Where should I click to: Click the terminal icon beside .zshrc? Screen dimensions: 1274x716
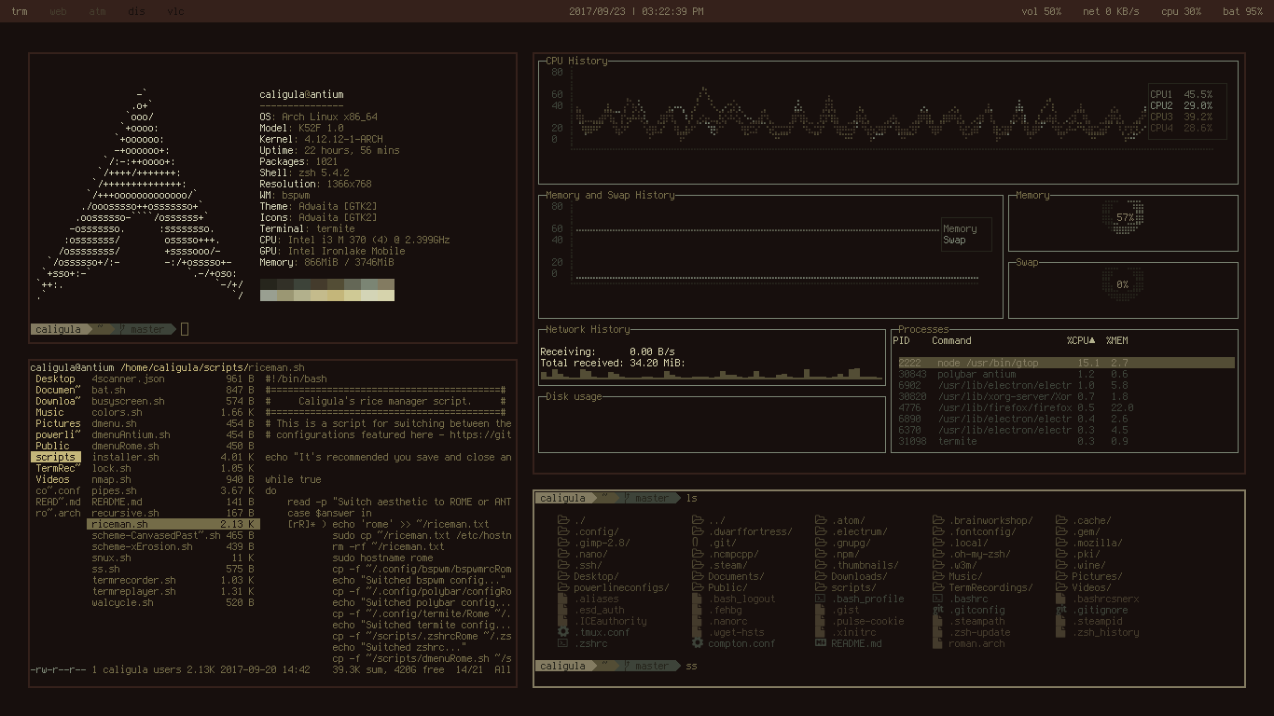(x=563, y=643)
